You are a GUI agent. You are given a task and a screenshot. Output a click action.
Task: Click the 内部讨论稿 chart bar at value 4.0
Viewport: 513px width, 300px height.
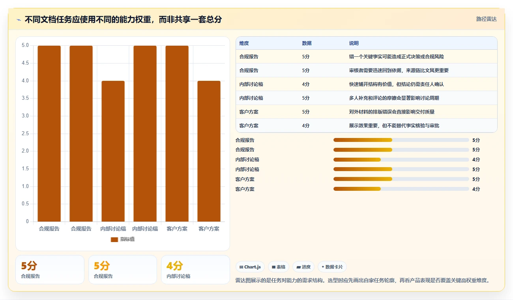(x=113, y=151)
